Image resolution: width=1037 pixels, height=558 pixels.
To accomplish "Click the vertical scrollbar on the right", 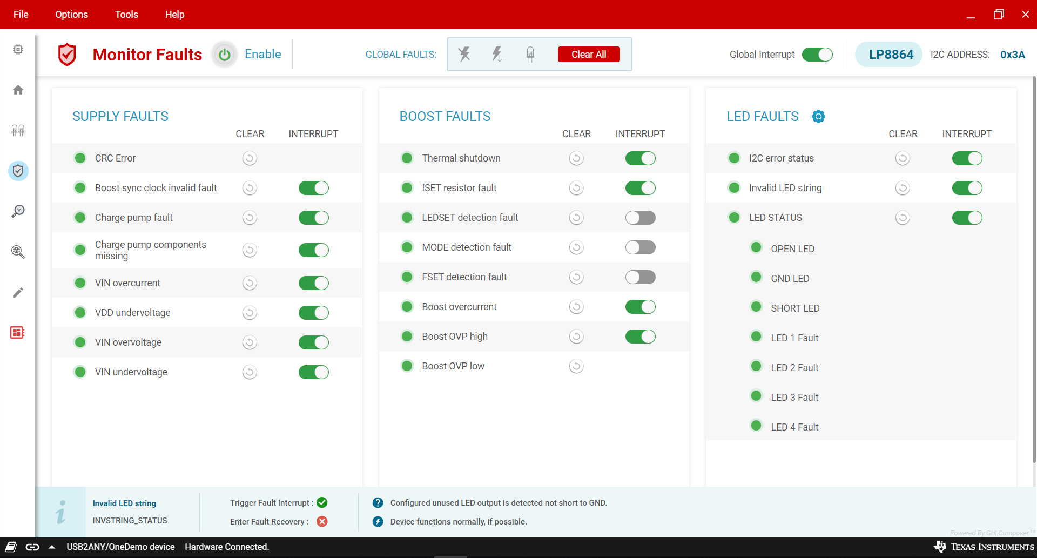I will click(1034, 270).
